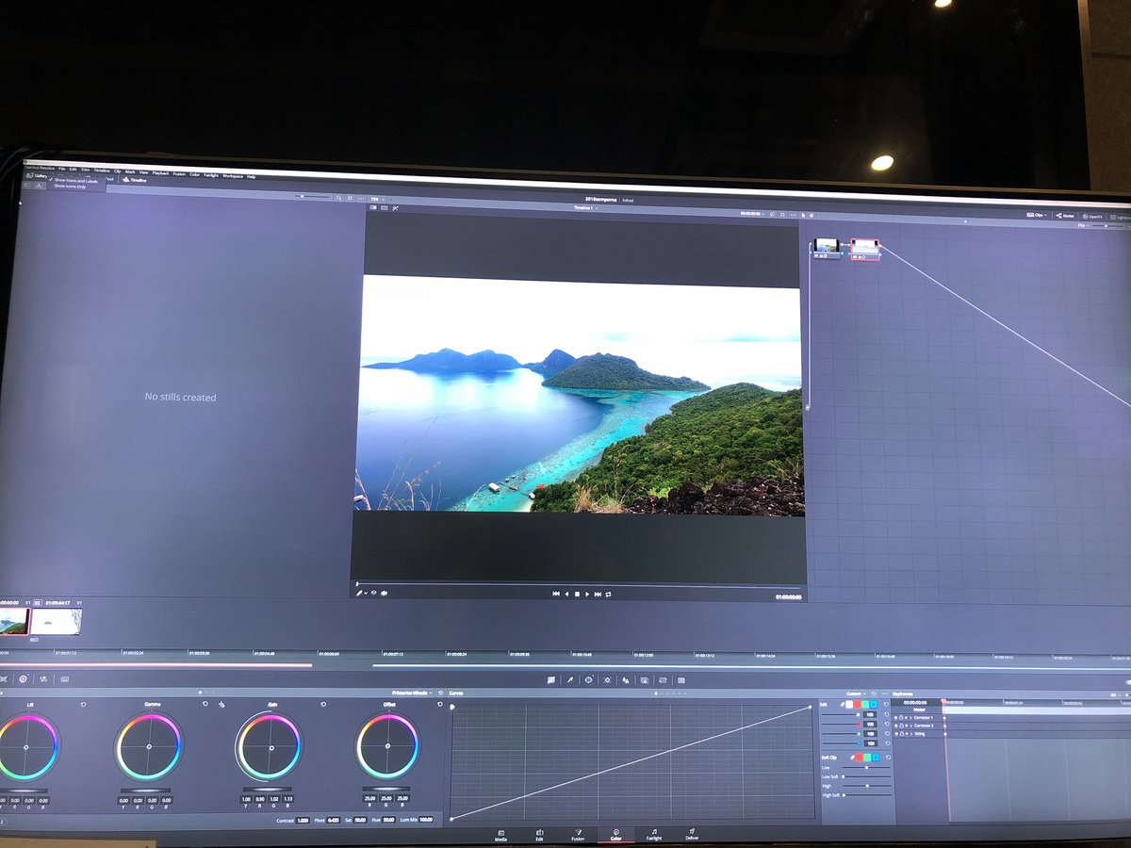The image size is (1131, 848).
Task: Click the Gain master wheel slider
Action: (269, 790)
